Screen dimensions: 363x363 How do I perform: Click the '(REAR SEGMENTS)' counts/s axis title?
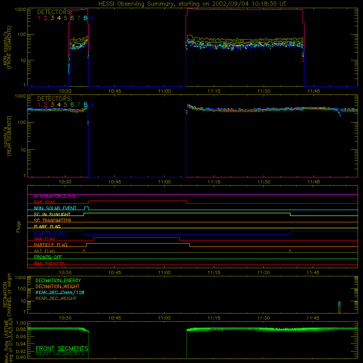tap(9, 136)
